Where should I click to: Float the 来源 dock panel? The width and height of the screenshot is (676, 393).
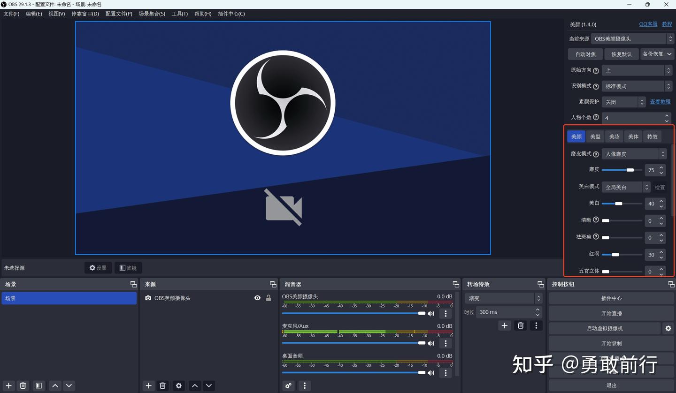coord(273,284)
